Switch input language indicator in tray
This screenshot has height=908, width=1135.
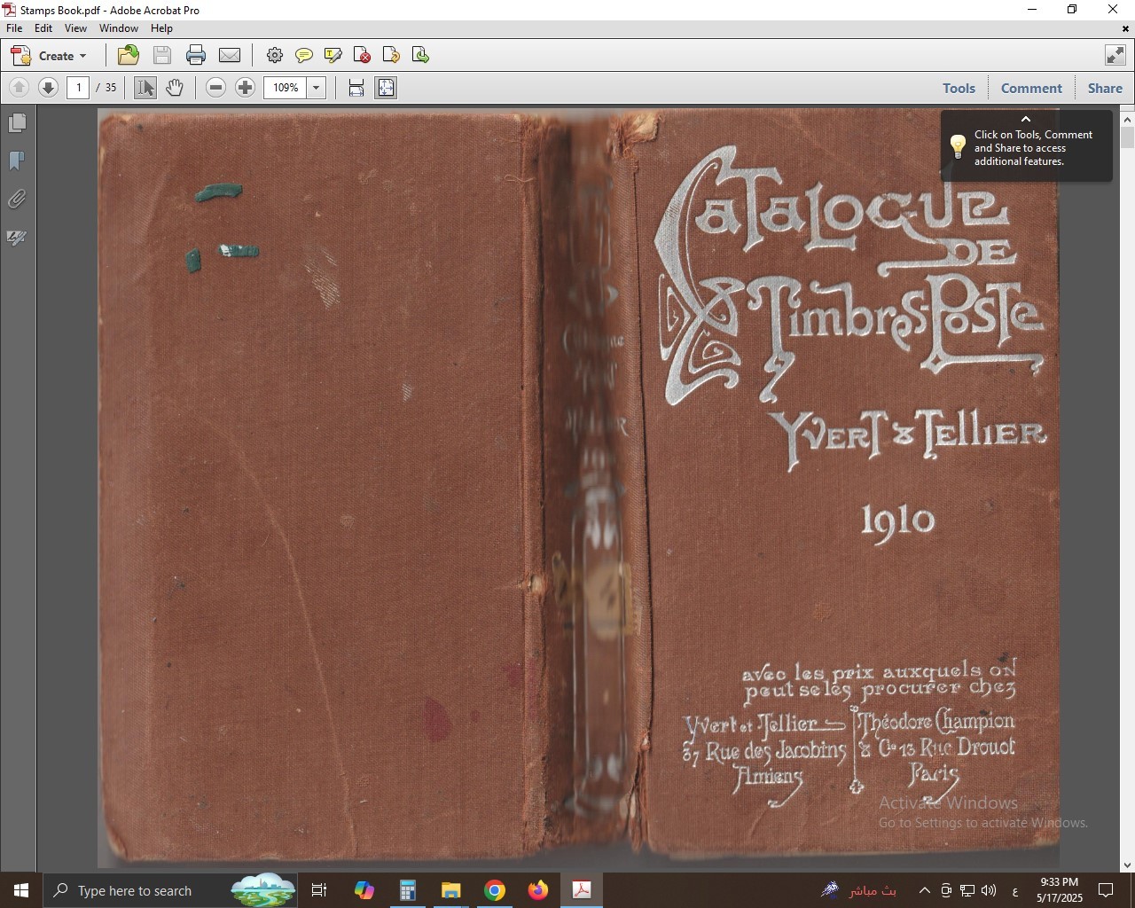(x=1014, y=891)
